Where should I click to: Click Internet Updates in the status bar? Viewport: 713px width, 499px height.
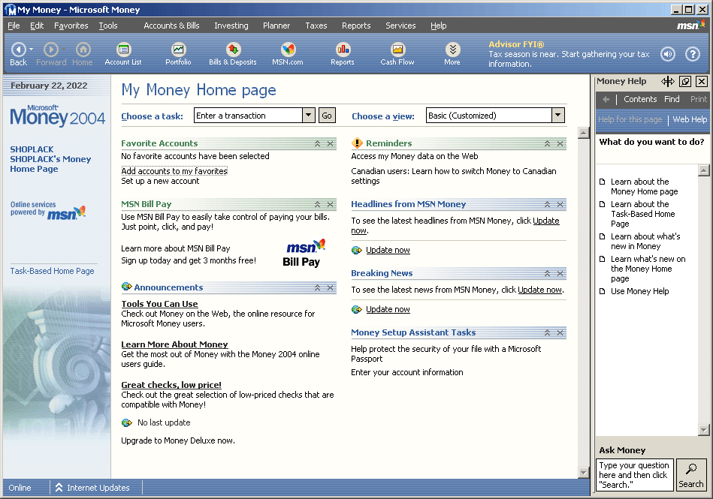tap(92, 488)
